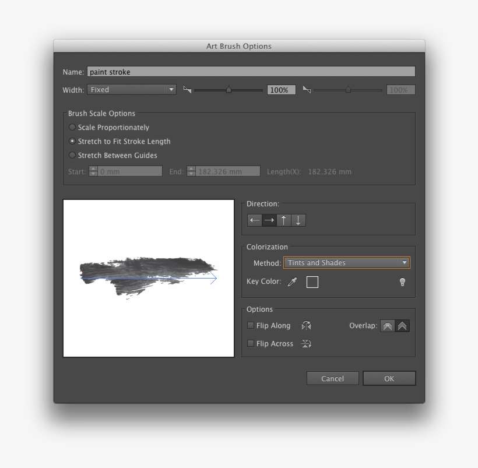Enable the Flip Along checkbox
The width and height of the screenshot is (478, 468).
(250, 325)
